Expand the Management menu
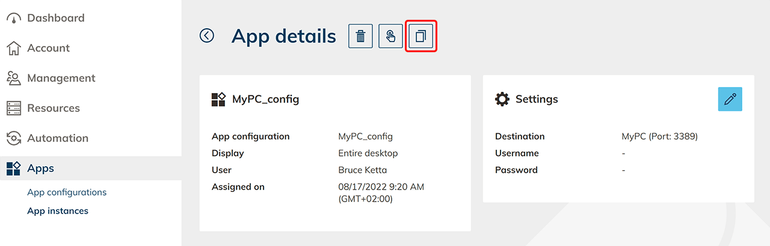770x246 pixels. tap(61, 78)
